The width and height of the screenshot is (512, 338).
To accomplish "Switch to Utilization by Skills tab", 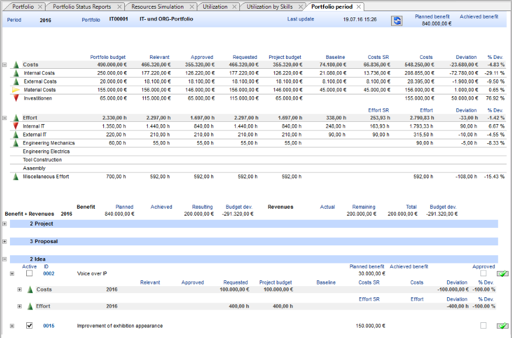I will [x=269, y=6].
